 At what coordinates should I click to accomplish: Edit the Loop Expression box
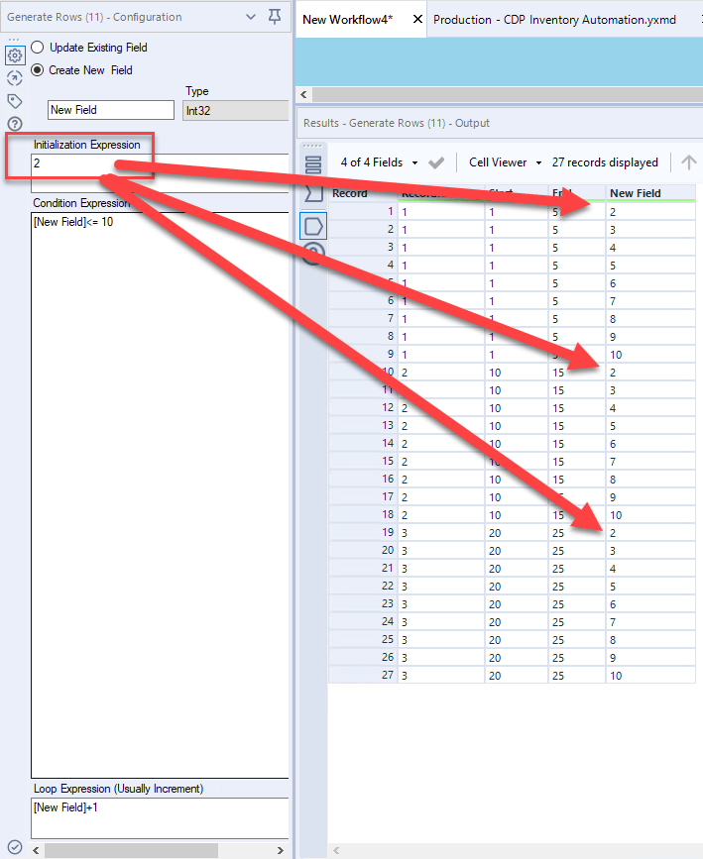tap(160, 817)
